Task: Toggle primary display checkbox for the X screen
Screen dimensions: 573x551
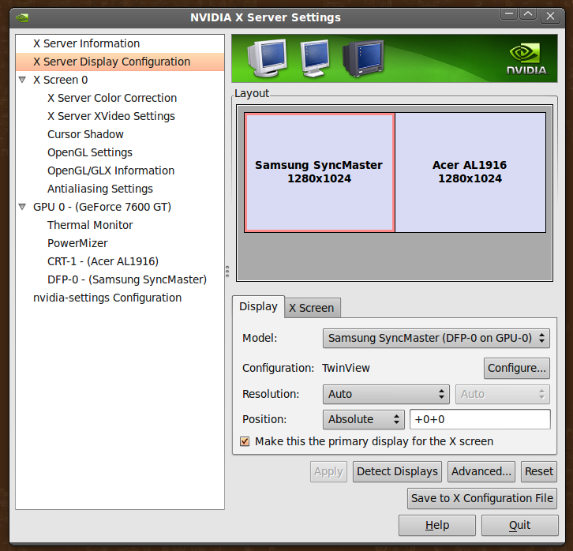Action: tap(245, 441)
